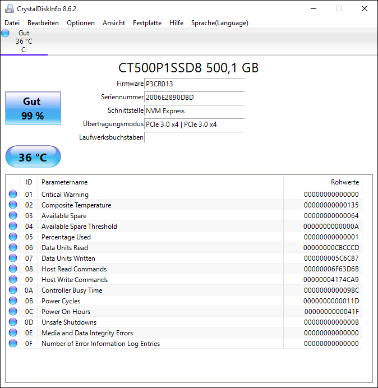Click raw value 00000006F63D6B

[331, 269]
